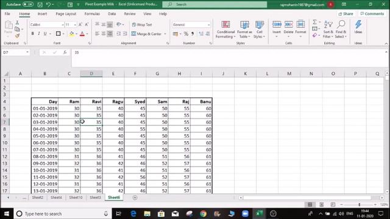Click the Copy icon
390x219 pixels.
17,29
